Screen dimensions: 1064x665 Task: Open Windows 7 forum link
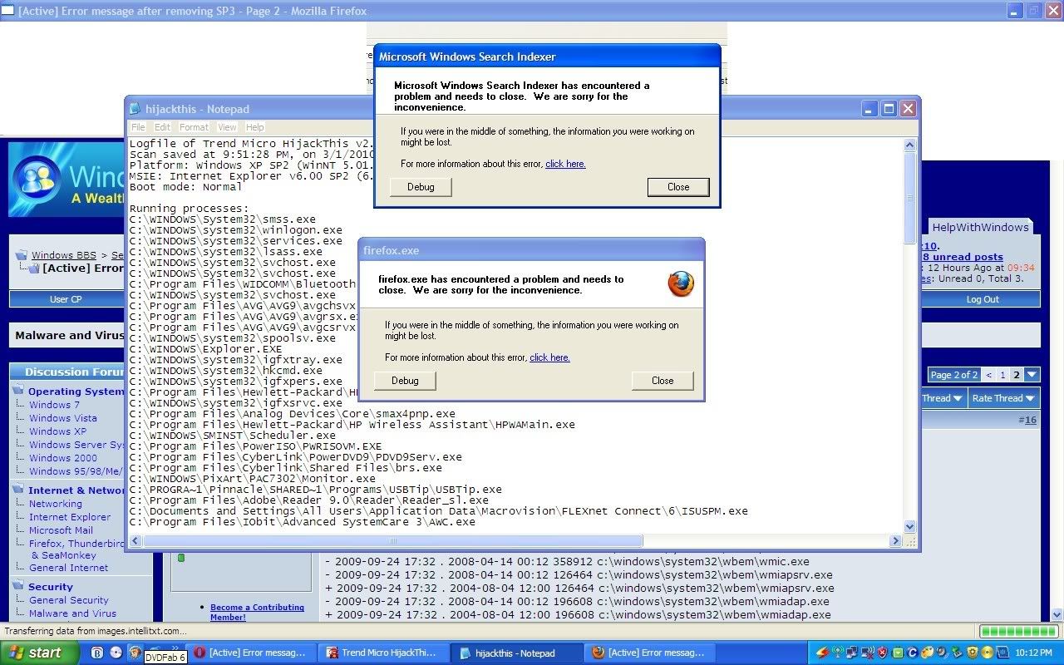point(54,405)
